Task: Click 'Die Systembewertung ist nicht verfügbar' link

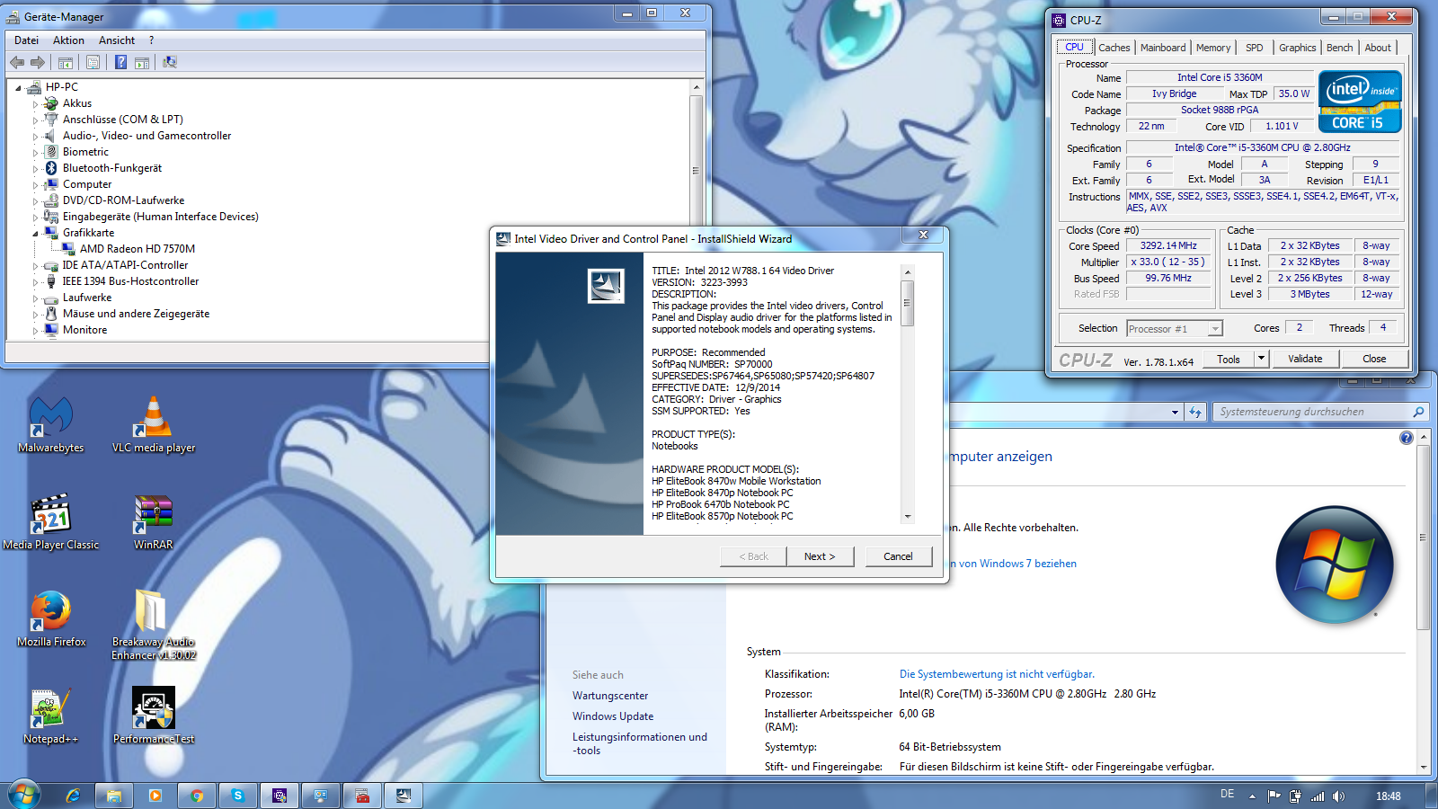Action: click(x=997, y=674)
